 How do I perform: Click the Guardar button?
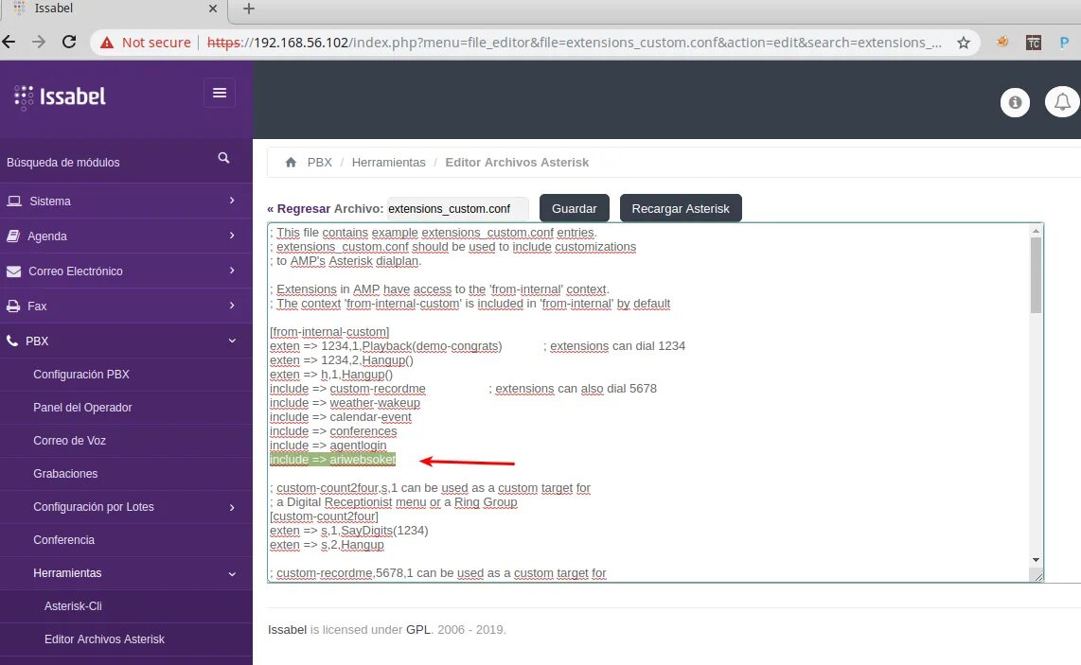click(x=575, y=208)
